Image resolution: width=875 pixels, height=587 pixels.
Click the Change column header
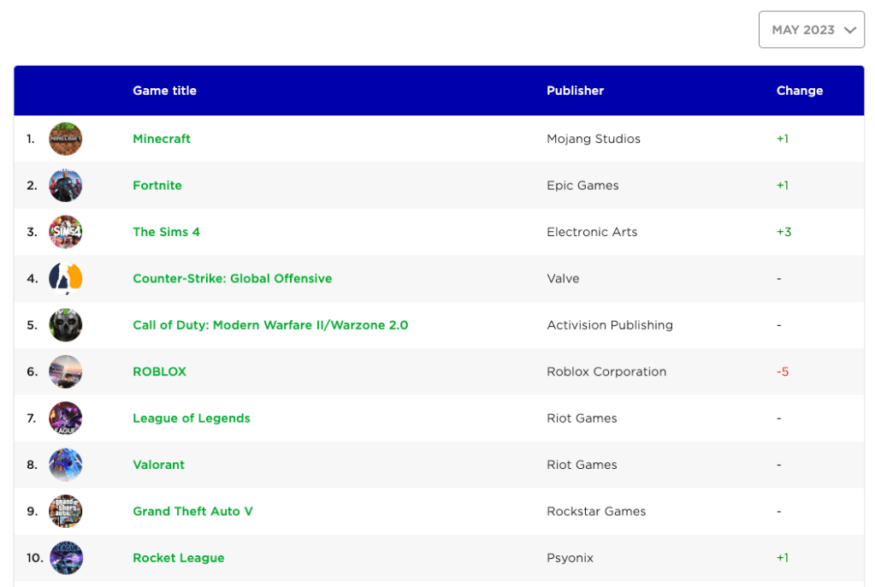point(799,91)
